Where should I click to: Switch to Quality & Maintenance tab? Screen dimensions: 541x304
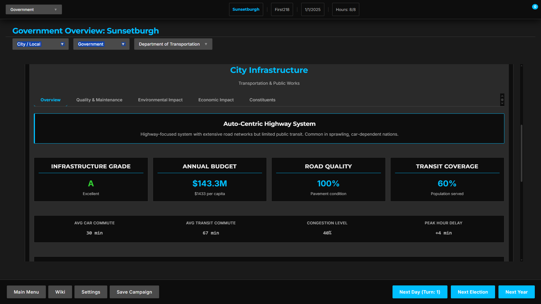point(99,100)
